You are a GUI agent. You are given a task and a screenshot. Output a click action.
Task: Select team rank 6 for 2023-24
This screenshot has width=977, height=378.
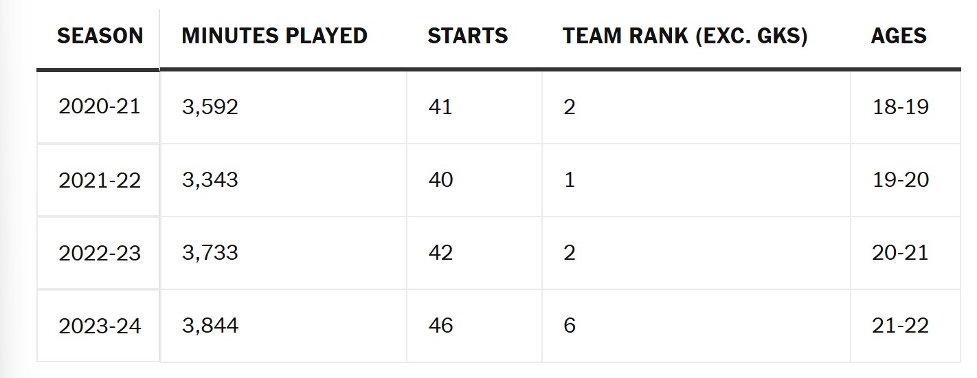coord(569,326)
